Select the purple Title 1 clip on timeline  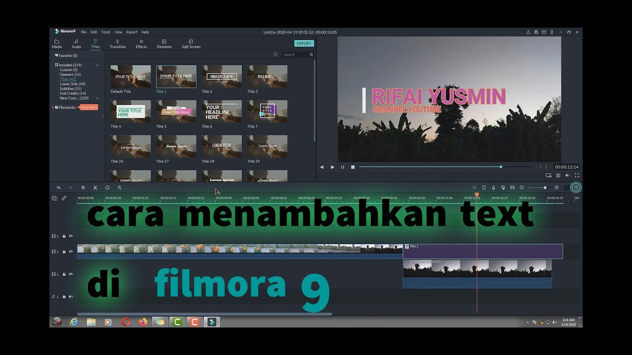point(483,251)
